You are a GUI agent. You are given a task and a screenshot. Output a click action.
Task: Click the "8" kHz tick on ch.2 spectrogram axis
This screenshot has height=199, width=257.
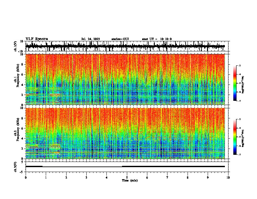(x=22, y=118)
